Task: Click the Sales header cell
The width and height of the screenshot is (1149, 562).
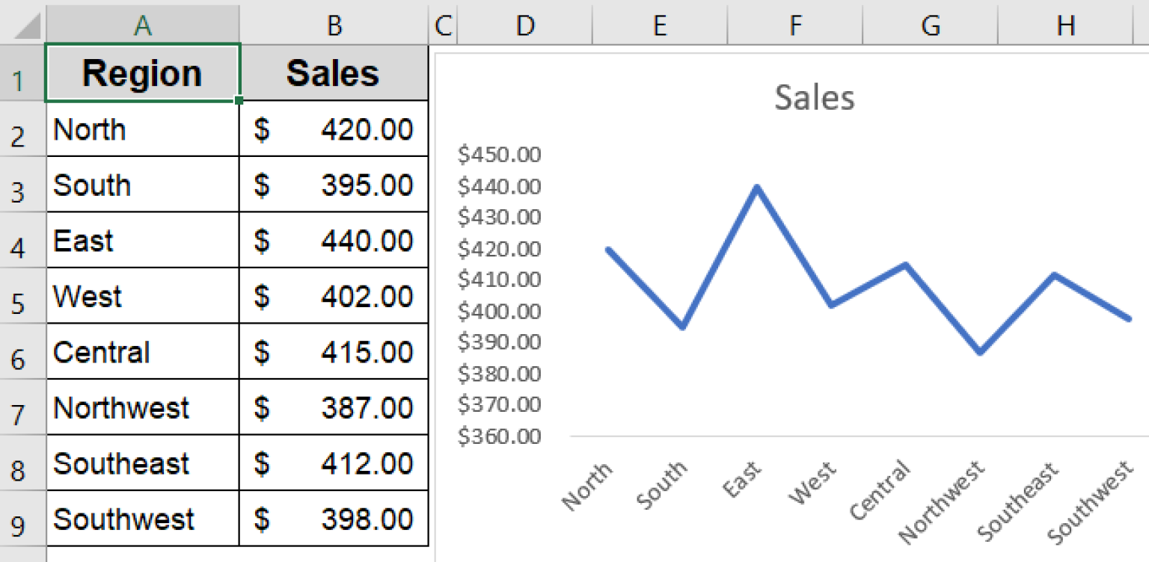Action: click(334, 72)
